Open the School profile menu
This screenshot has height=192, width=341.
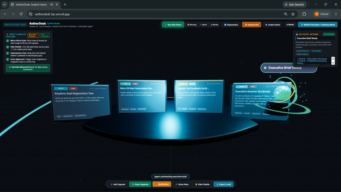point(322,14)
